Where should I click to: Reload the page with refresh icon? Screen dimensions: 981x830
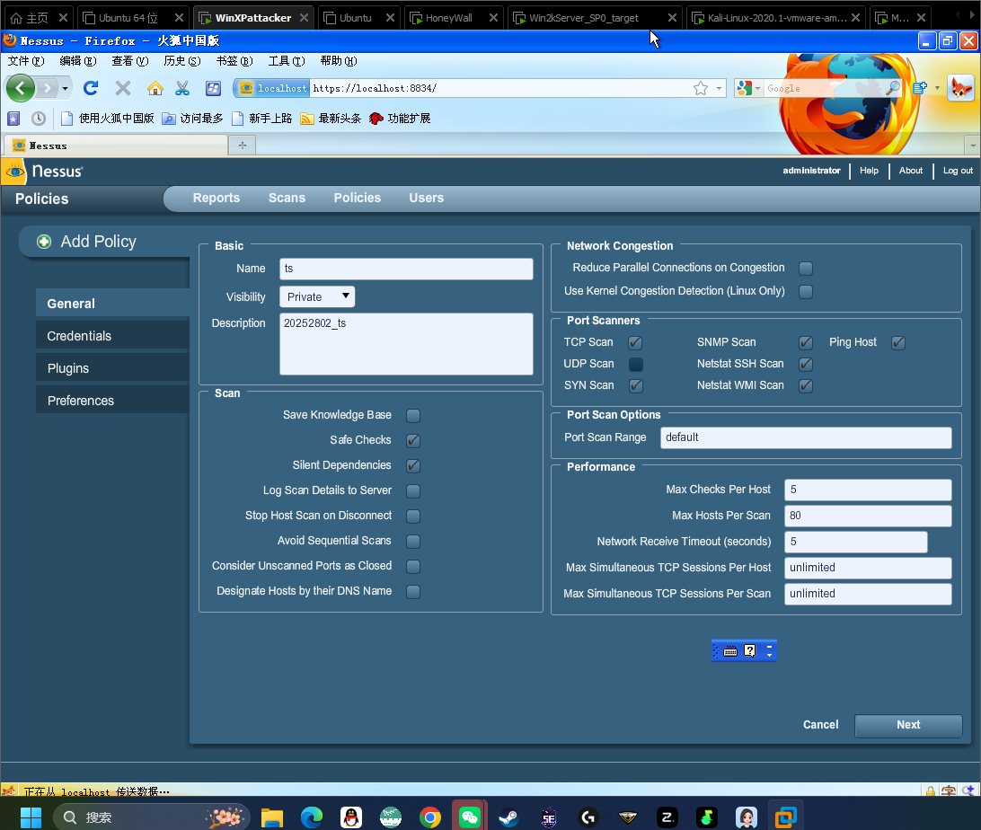point(91,88)
